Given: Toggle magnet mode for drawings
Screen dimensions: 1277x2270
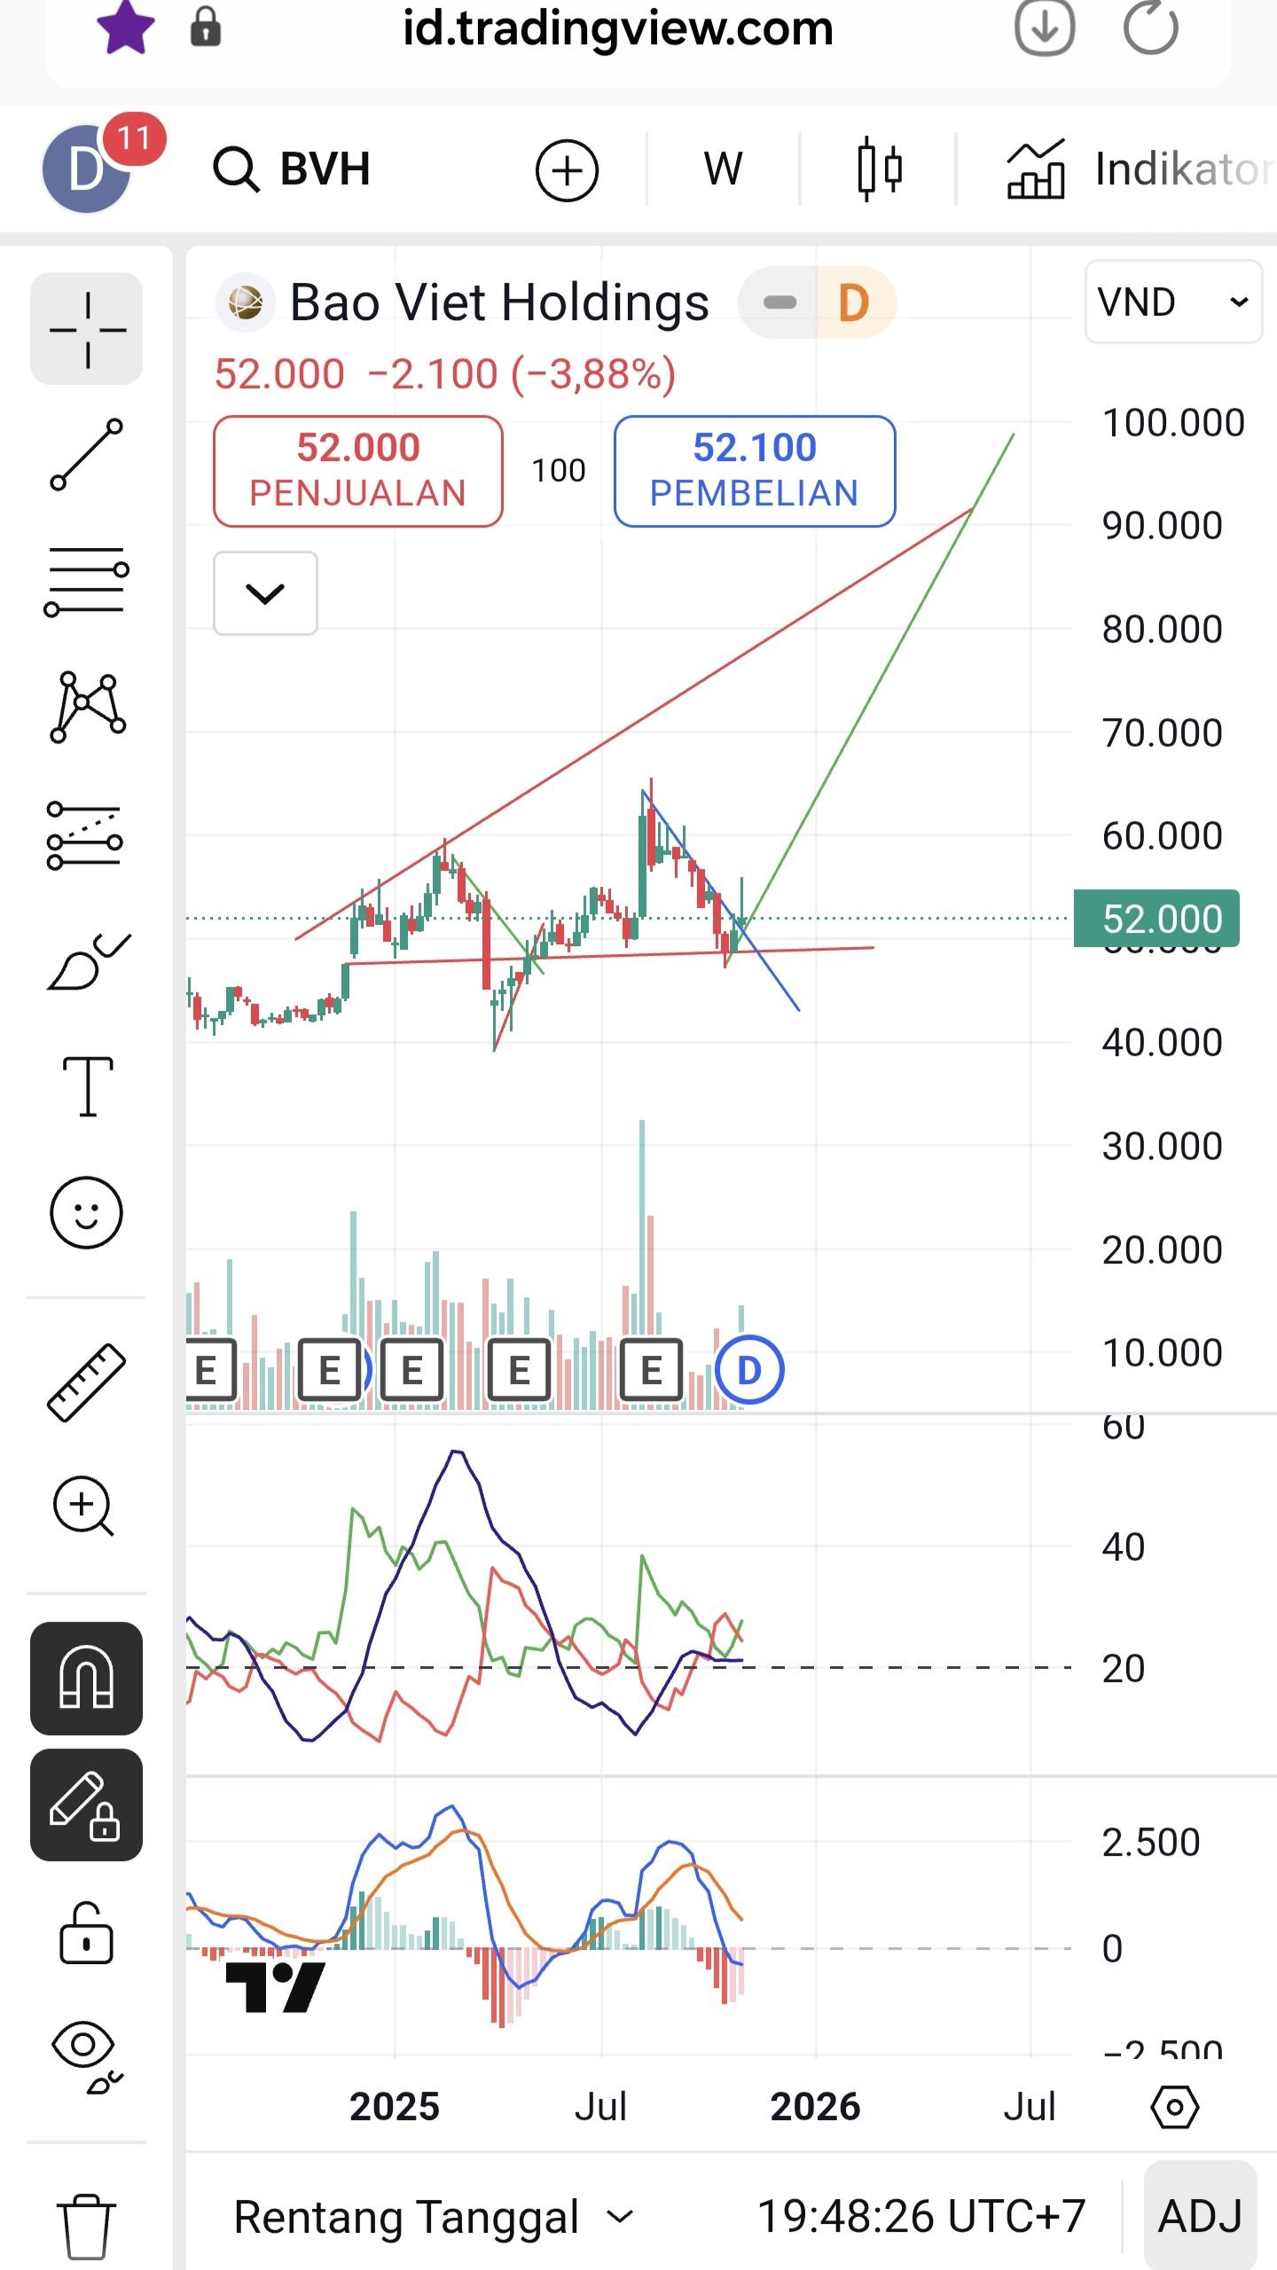Looking at the screenshot, I should 86,1679.
